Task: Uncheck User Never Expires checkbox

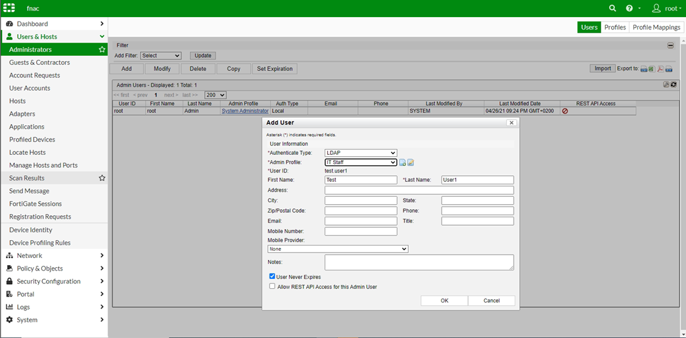Action: (x=272, y=276)
